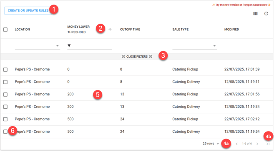Viewport: 274px width, 151px height.
Task: Refresh the rules table
Action: pos(266,14)
